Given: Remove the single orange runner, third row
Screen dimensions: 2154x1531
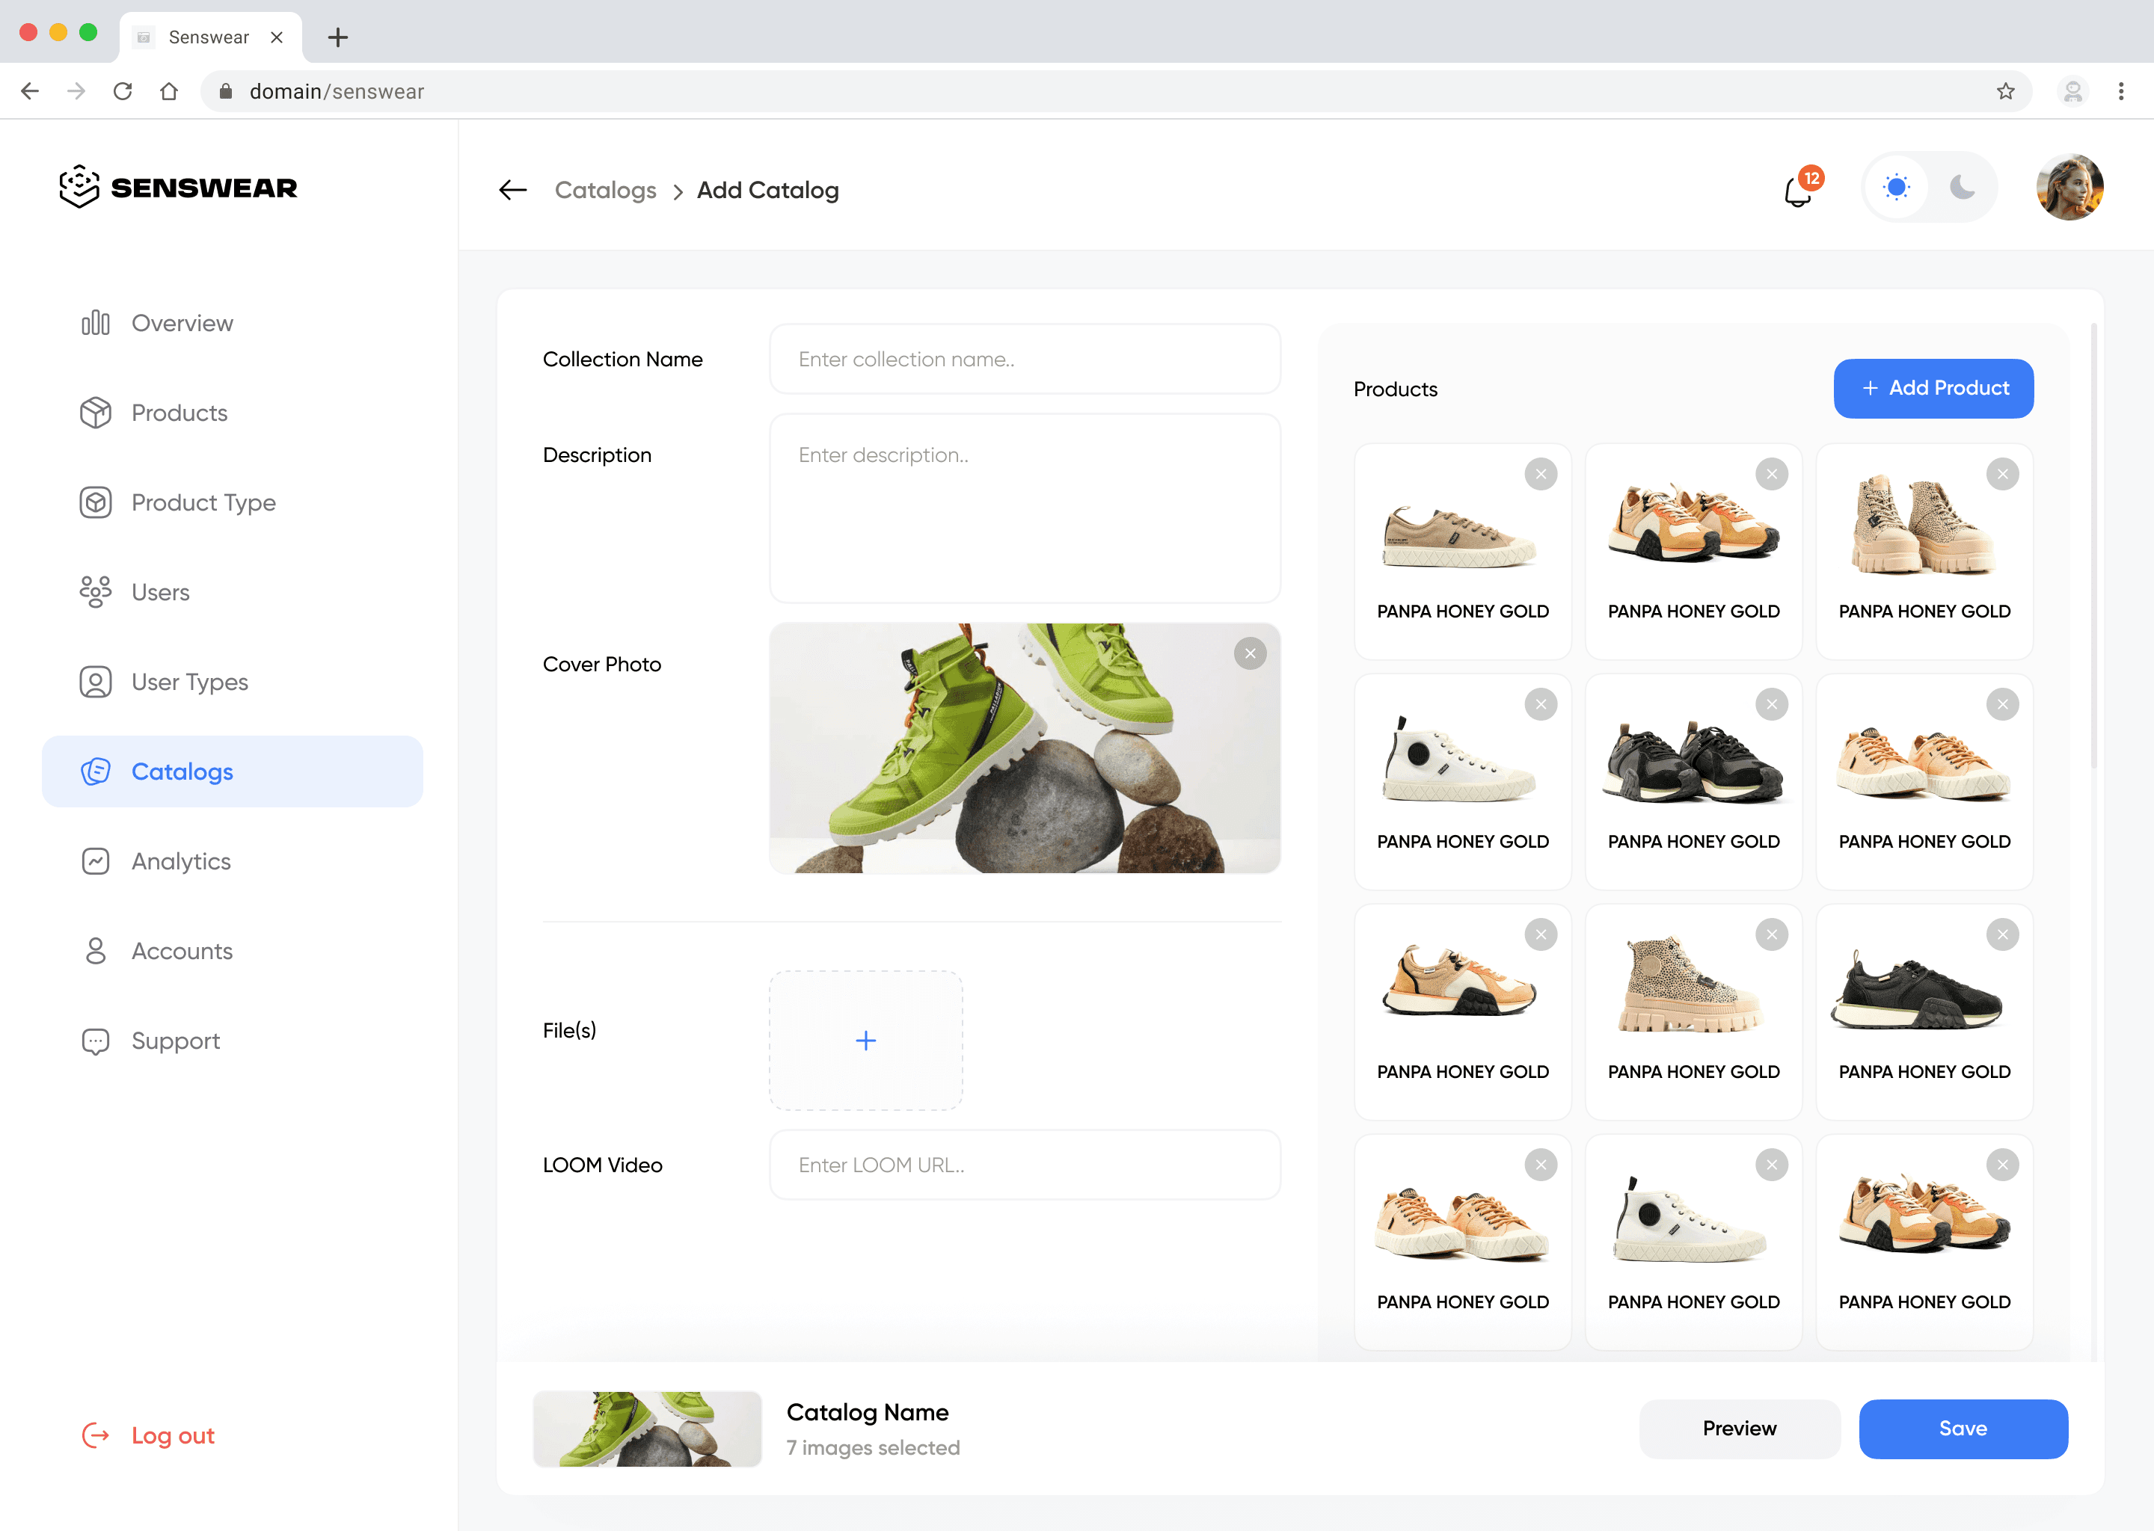Looking at the screenshot, I should click(x=1541, y=934).
